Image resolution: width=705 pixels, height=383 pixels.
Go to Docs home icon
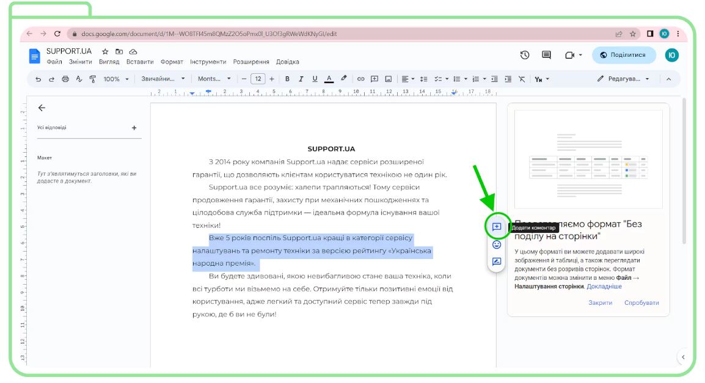[34, 56]
